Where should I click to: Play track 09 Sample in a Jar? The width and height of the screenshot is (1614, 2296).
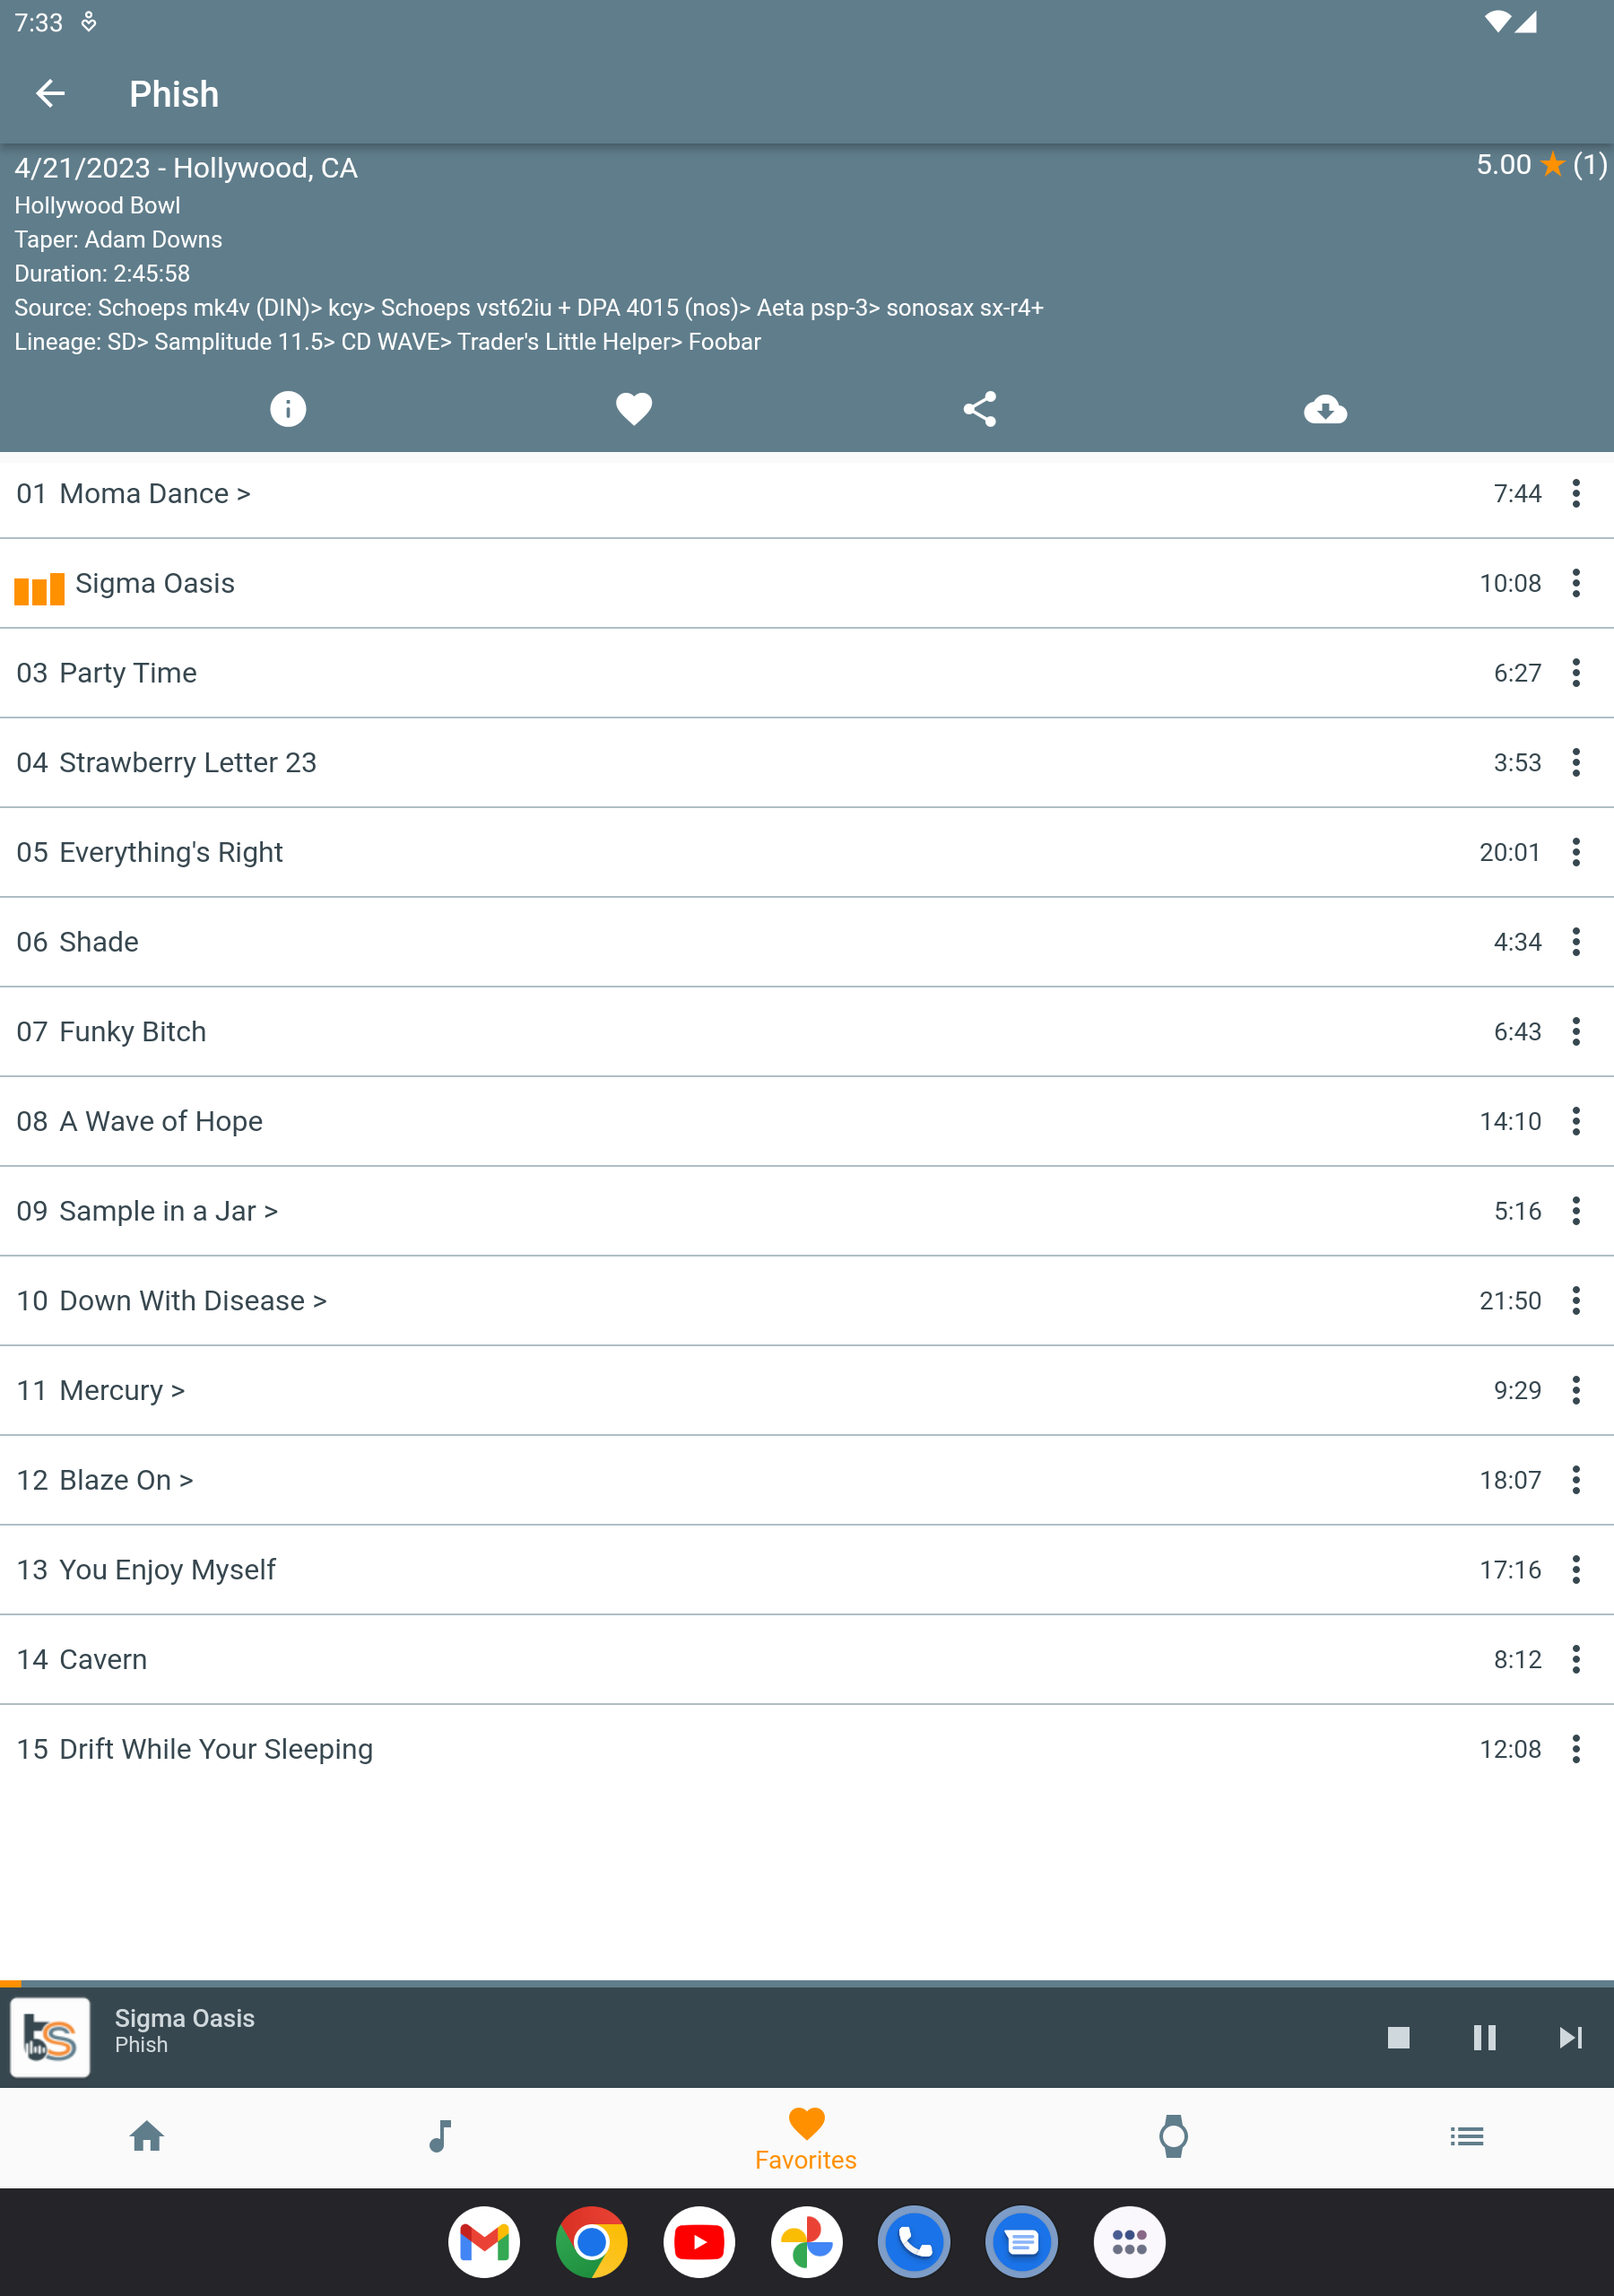point(807,1211)
